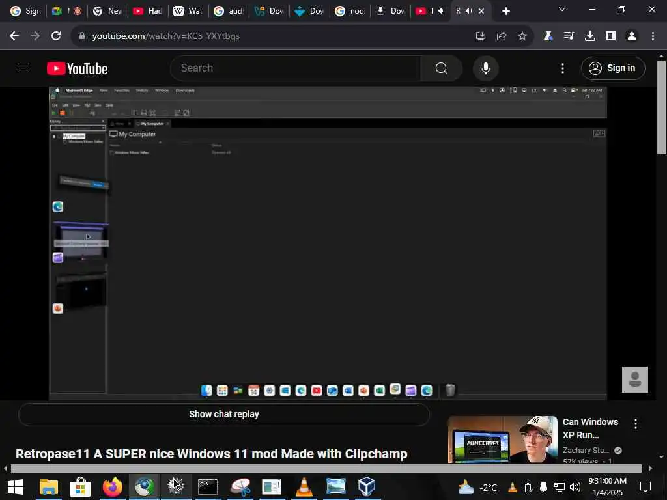View site information via the lock icon
The image size is (667, 500).
[x=82, y=36]
